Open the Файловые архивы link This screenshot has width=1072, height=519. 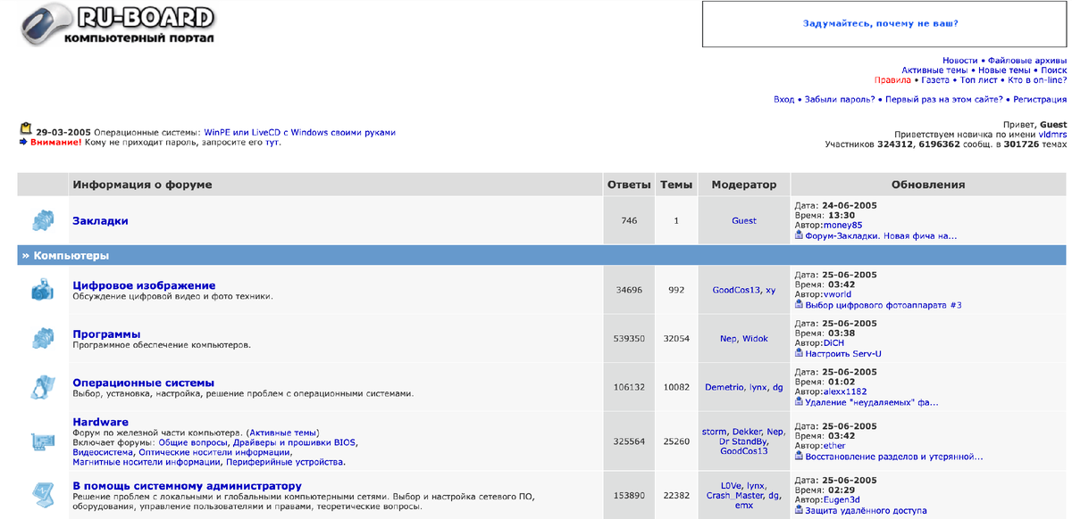1027,60
